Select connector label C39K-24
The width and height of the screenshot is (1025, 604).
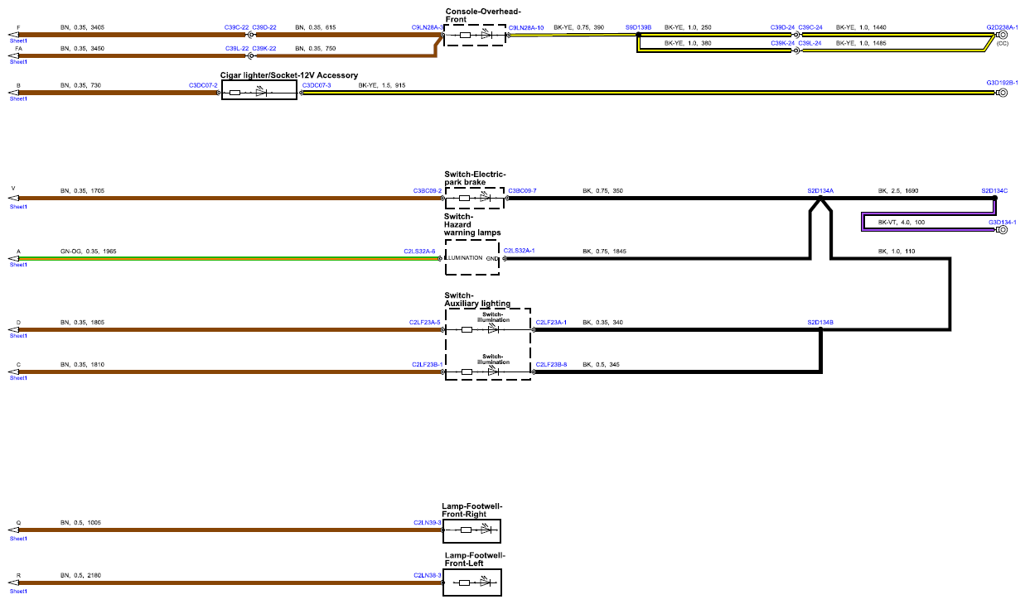coord(784,43)
